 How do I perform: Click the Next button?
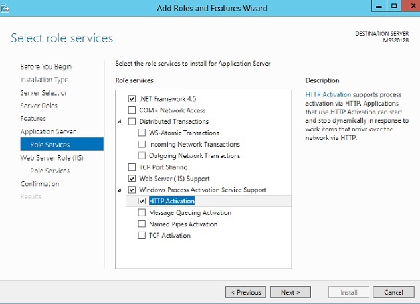click(x=290, y=292)
